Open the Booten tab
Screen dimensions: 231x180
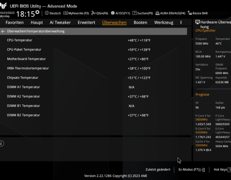point(140,22)
